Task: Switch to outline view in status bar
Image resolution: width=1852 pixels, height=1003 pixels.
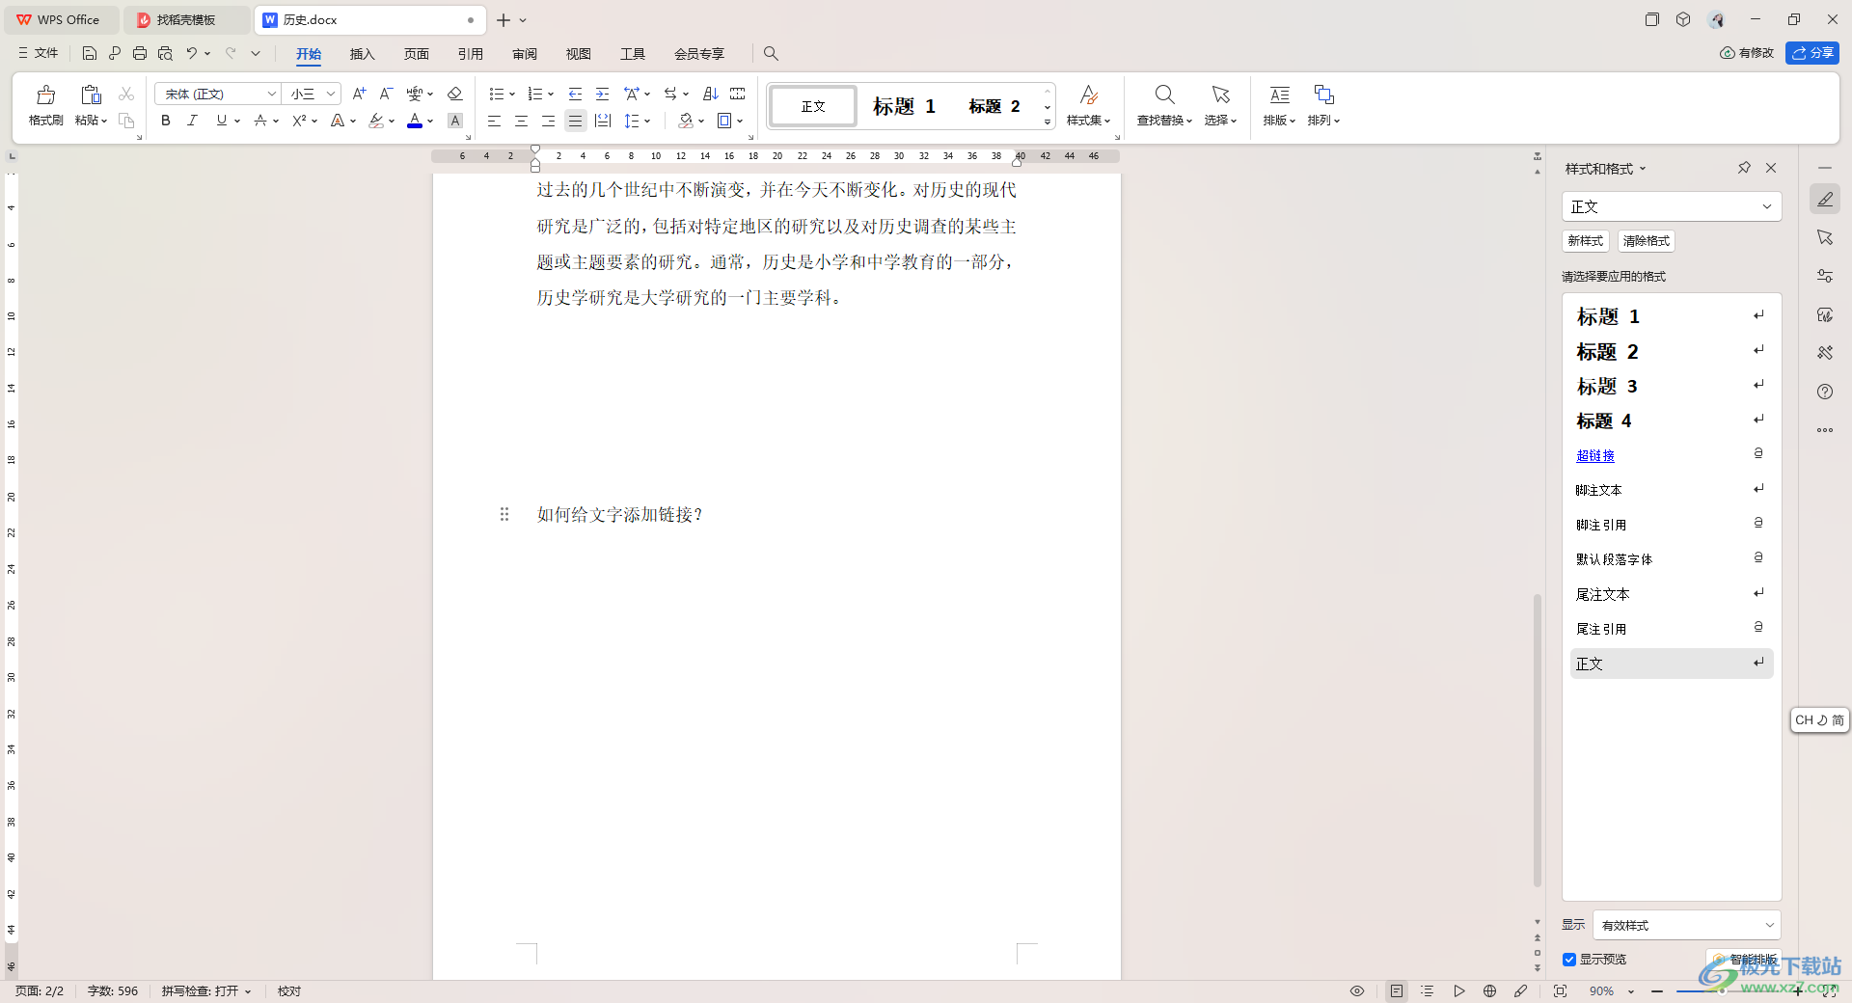Action: (1428, 990)
